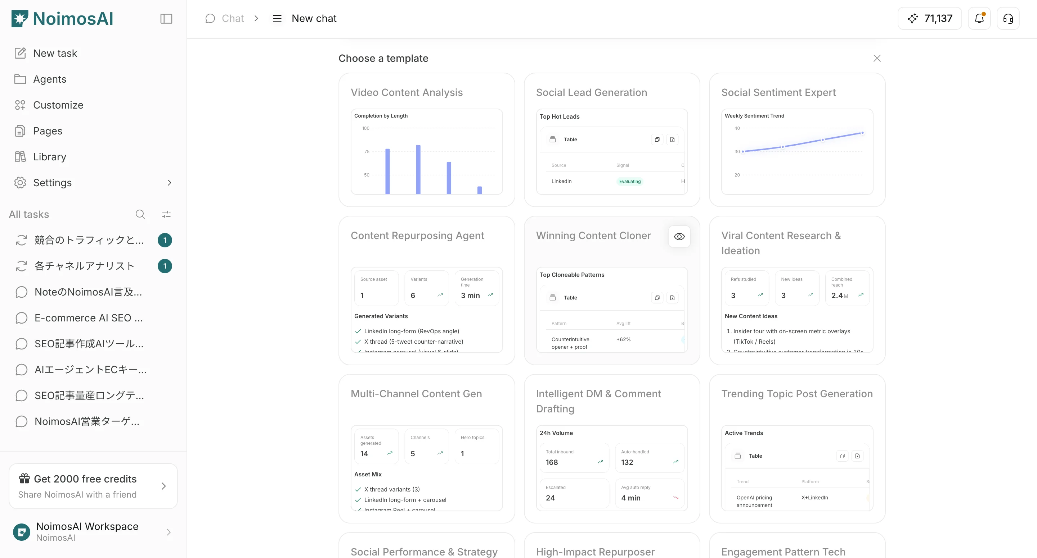The image size is (1037, 558).
Task: Open support headset icon
Action: tap(1008, 18)
